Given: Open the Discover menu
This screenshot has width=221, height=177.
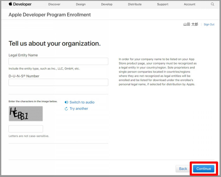Looking at the screenshot, I should pos(54,4).
